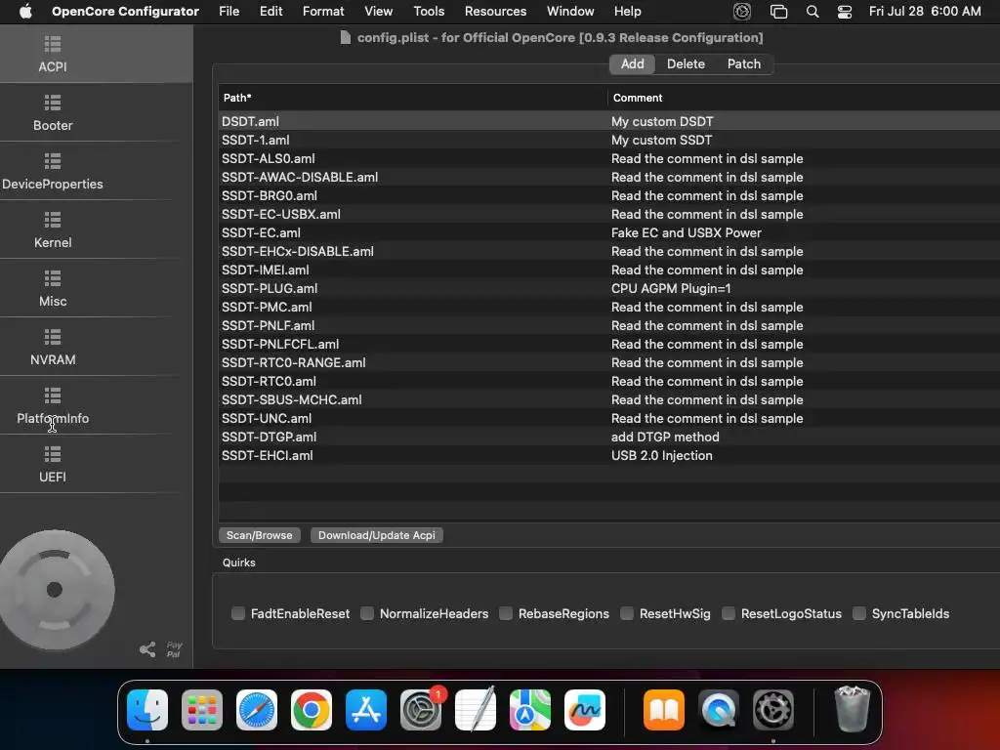
Task: Select the DSDT.aml row
Action: coord(609,121)
